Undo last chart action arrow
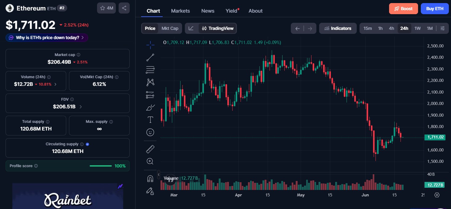Screen dimensions: 451x209 (x=297, y=29)
